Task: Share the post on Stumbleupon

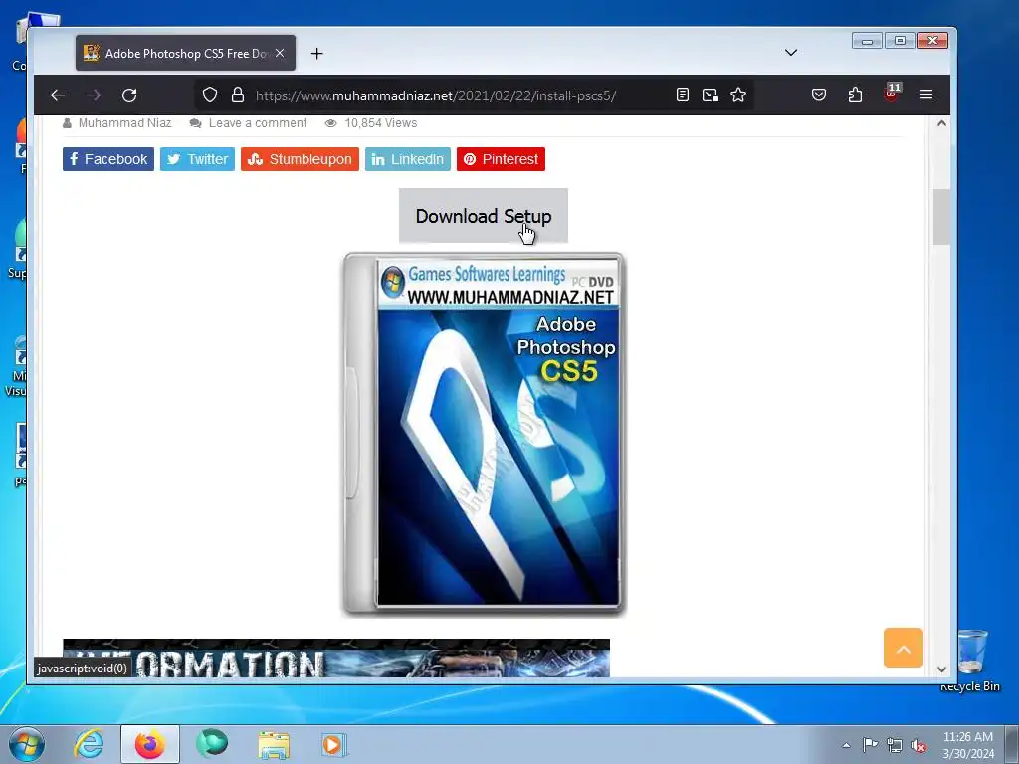Action: coord(300,159)
